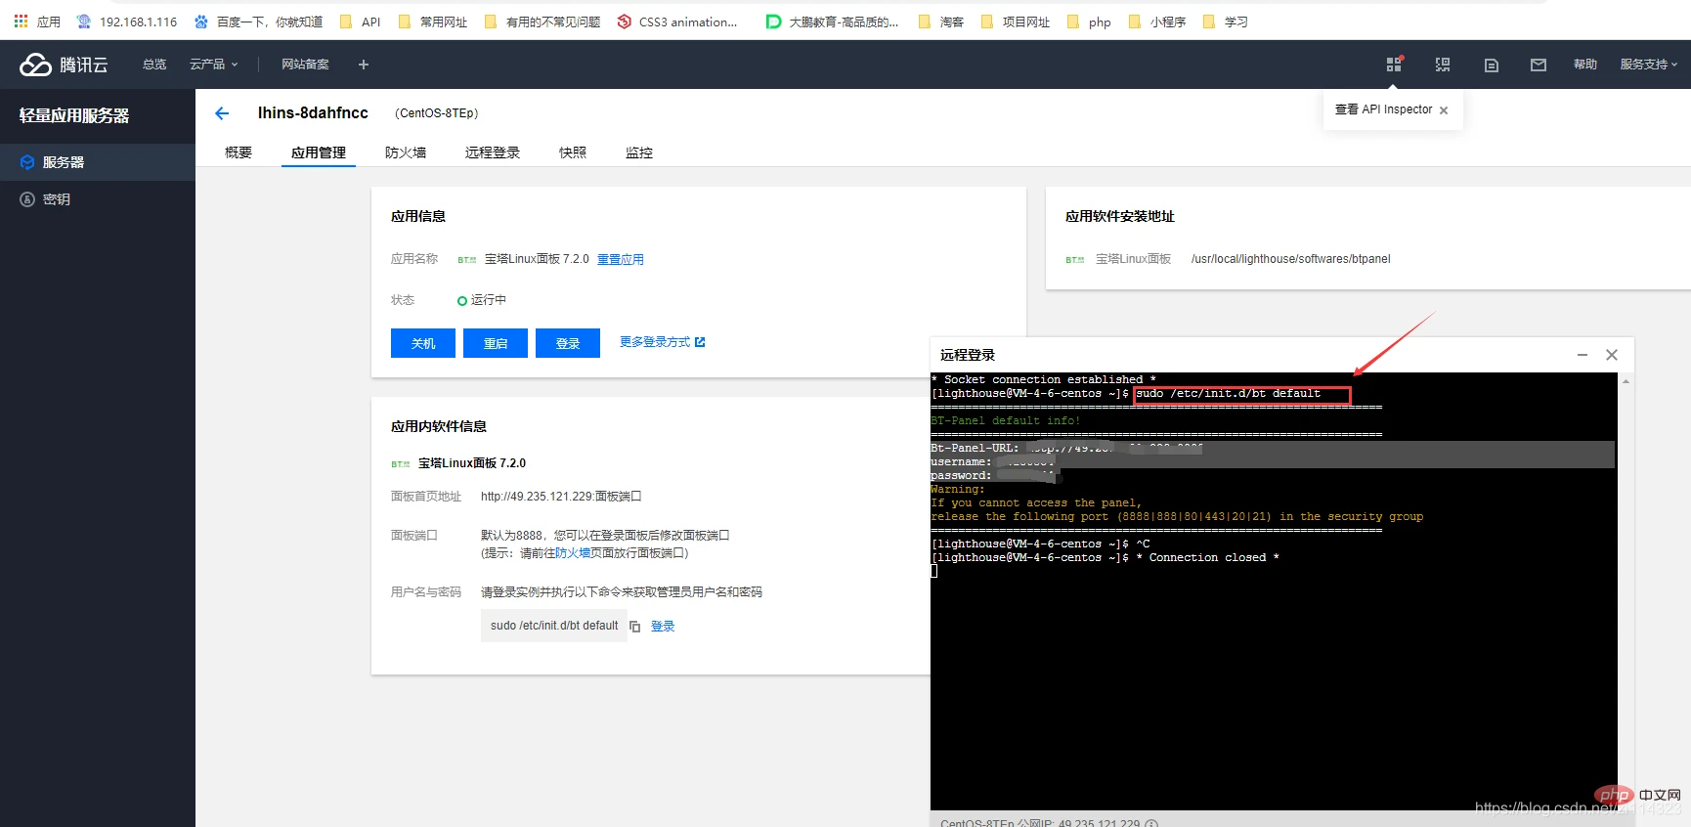Close the API Inspector popup
The image size is (1691, 827).
click(1444, 110)
